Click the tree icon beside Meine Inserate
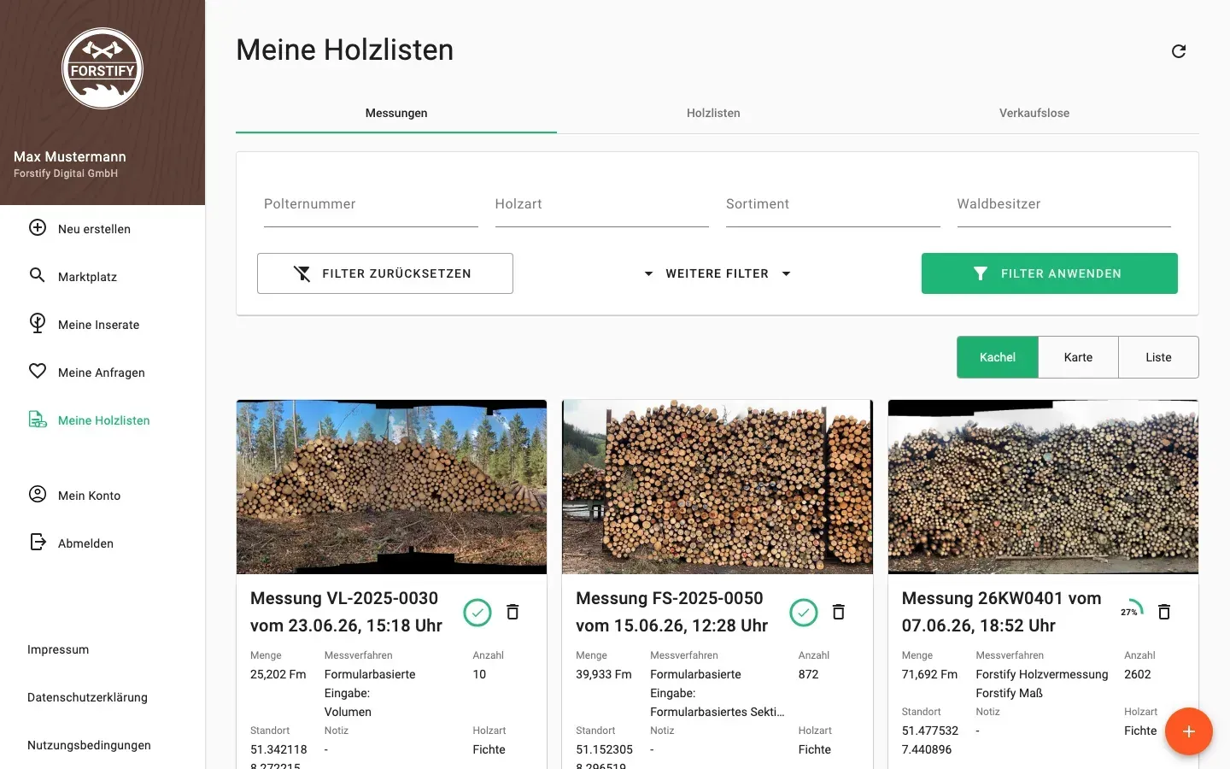The height and width of the screenshot is (769, 1230). click(38, 323)
